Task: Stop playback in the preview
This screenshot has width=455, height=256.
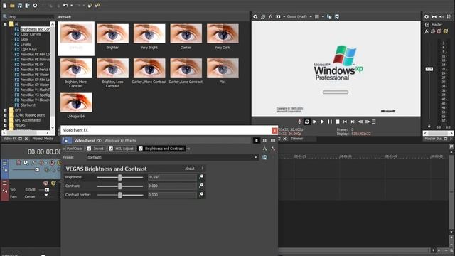Action: 337,122
